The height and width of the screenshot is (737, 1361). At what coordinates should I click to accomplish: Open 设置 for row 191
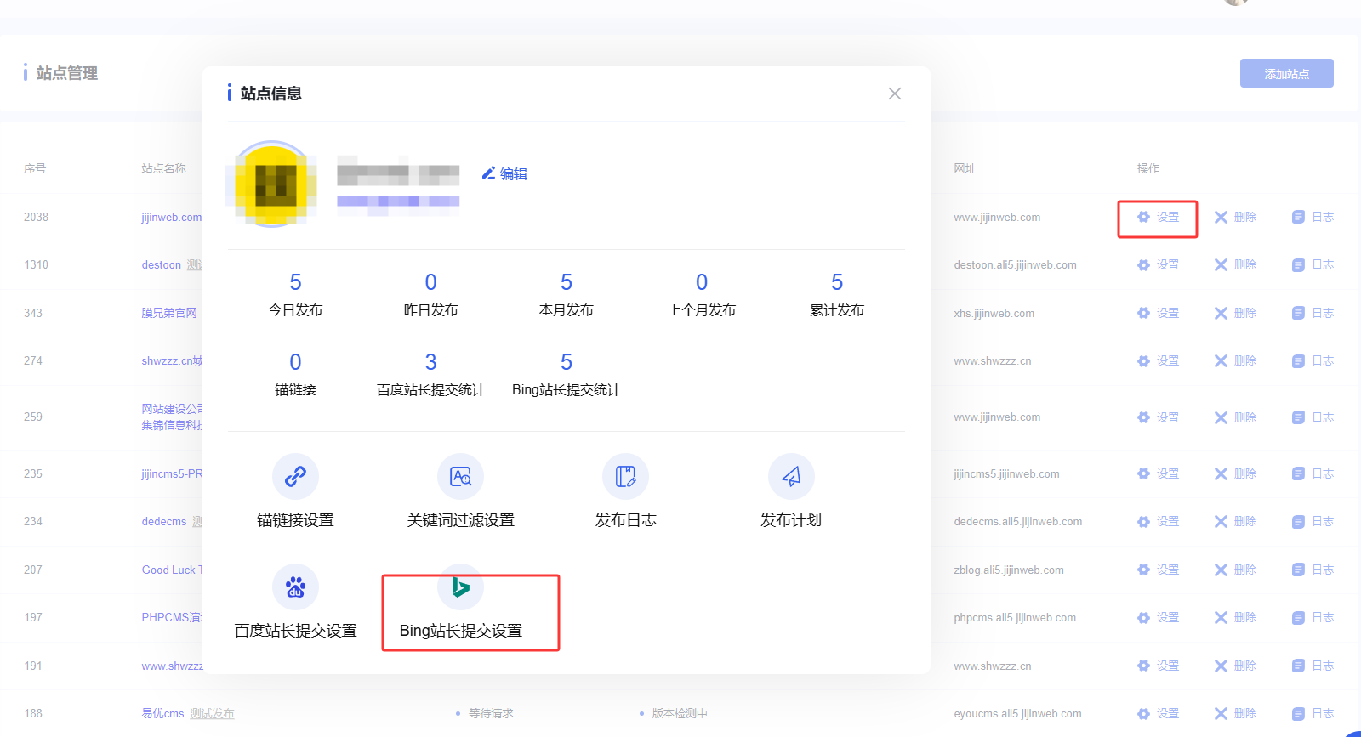1159,666
